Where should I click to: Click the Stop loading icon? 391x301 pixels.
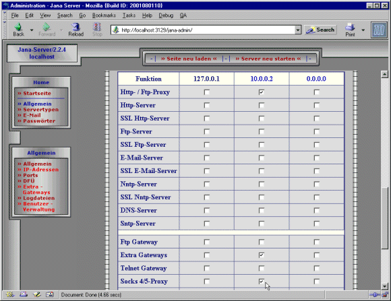click(97, 27)
